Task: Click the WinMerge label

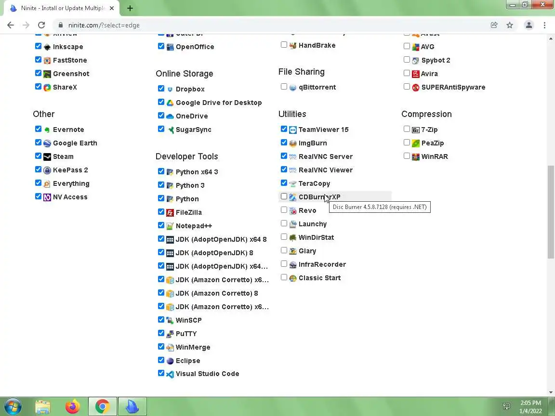Action: tap(193, 347)
